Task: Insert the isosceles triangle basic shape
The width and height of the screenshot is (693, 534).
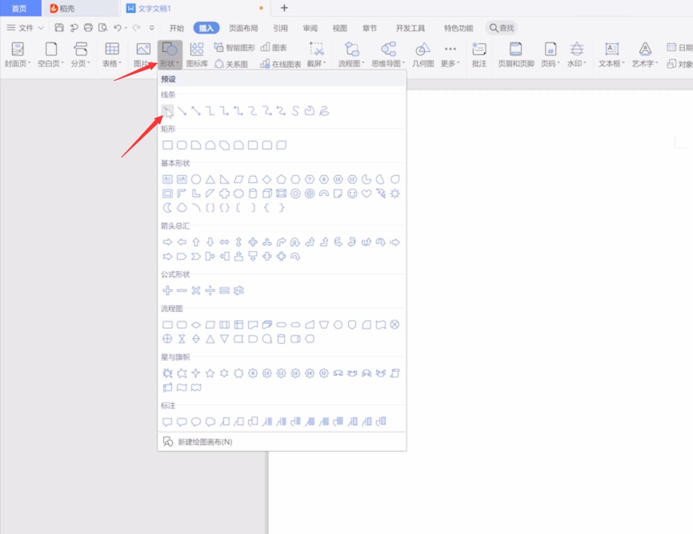Action: tap(210, 180)
